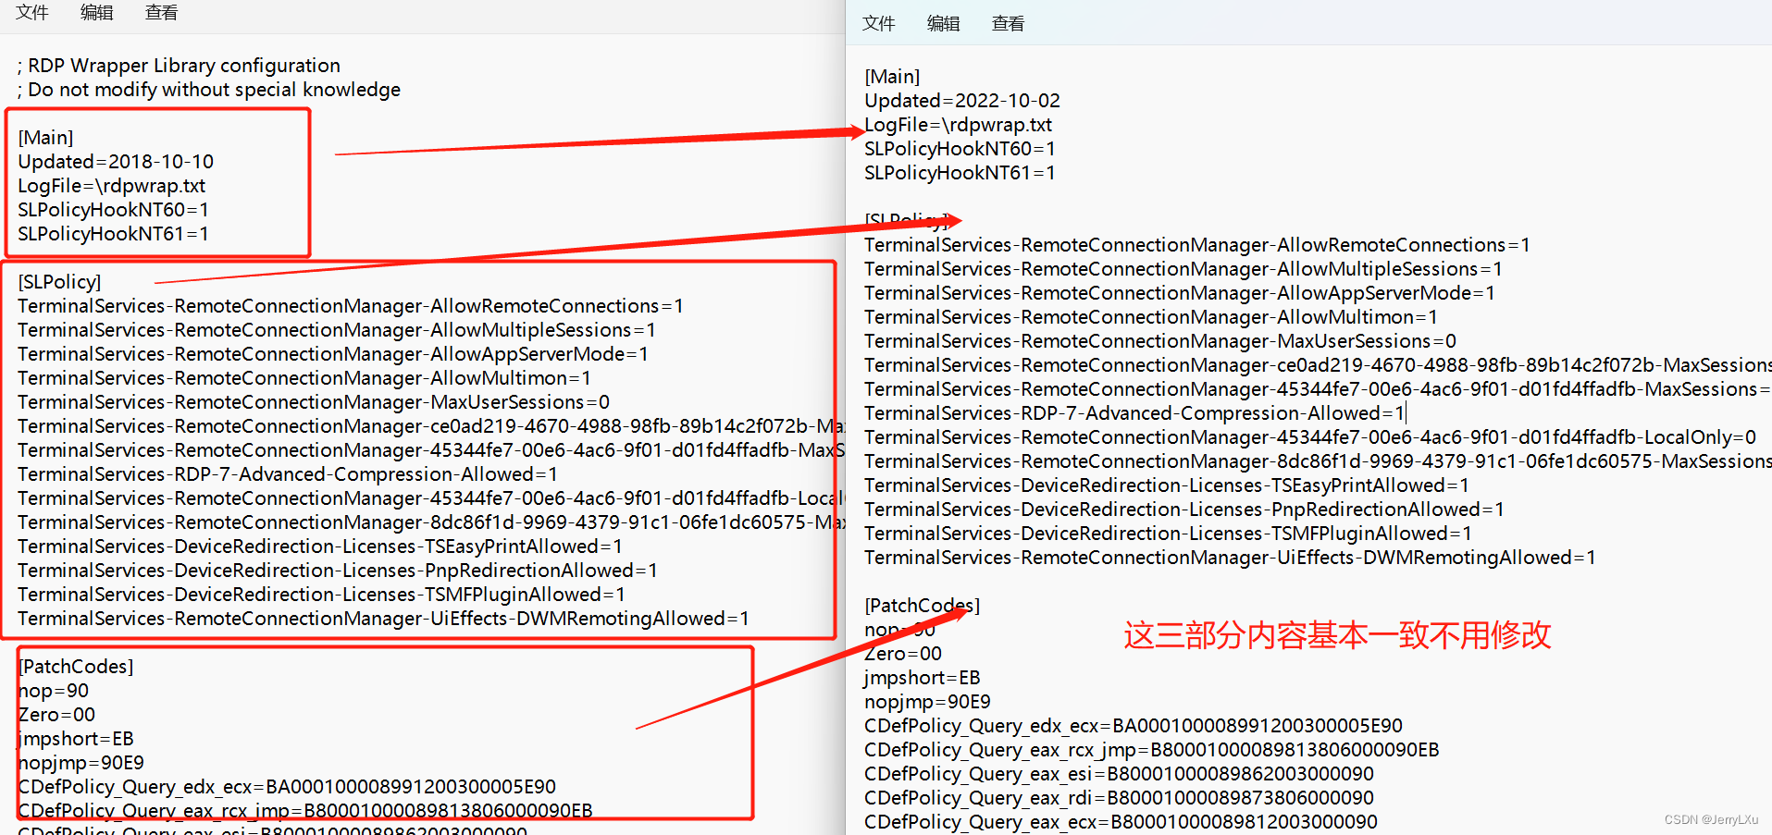Click the [SLPolicy] header in the left window
Viewport: 1772px width, 835px height.
[x=59, y=282]
